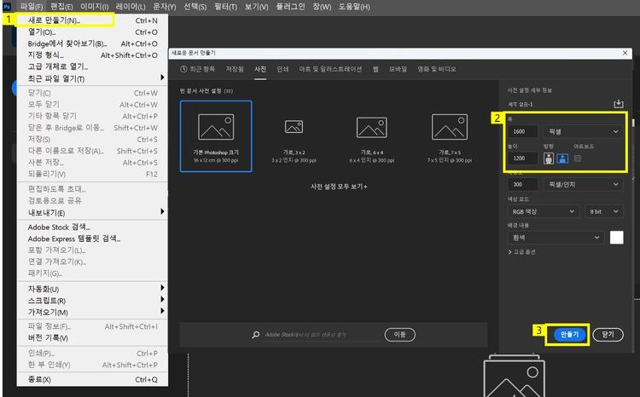Image resolution: width=640 pixels, height=397 pixels.
Task: Click the Adobe Stock template search field
Action: [x=322, y=335]
